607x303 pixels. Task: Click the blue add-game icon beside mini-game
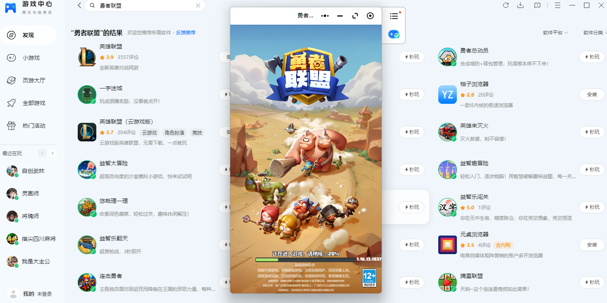click(393, 34)
